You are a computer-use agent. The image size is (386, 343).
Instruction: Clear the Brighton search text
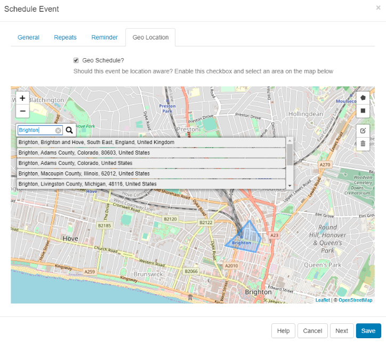point(58,131)
